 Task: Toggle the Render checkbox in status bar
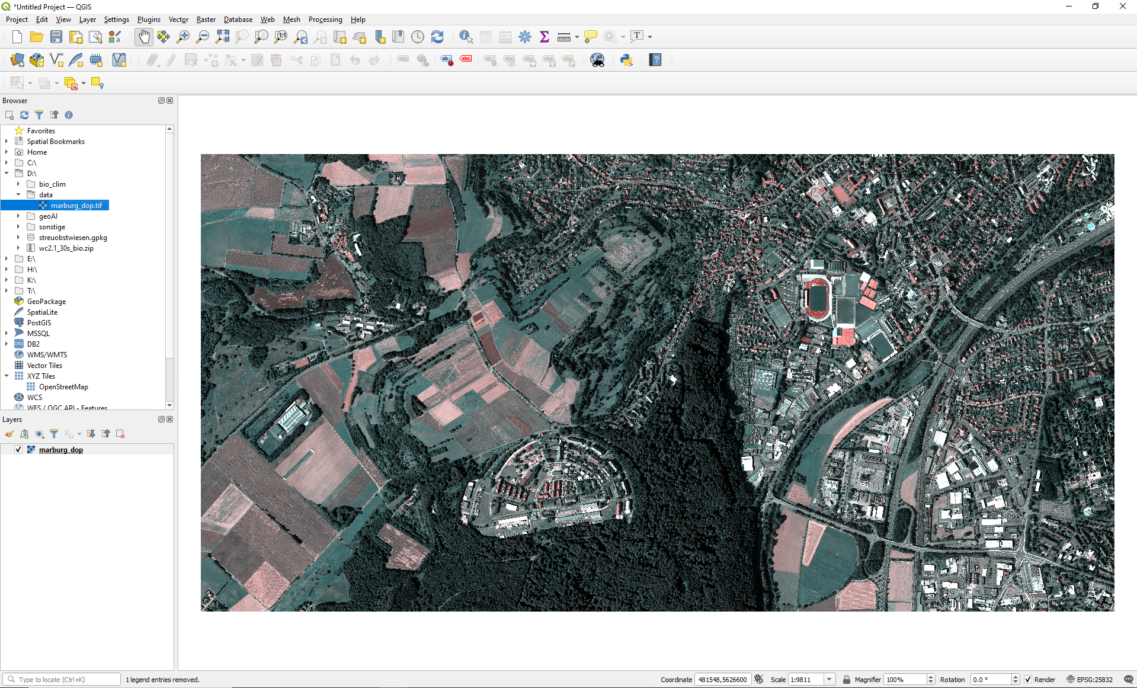click(x=1029, y=680)
